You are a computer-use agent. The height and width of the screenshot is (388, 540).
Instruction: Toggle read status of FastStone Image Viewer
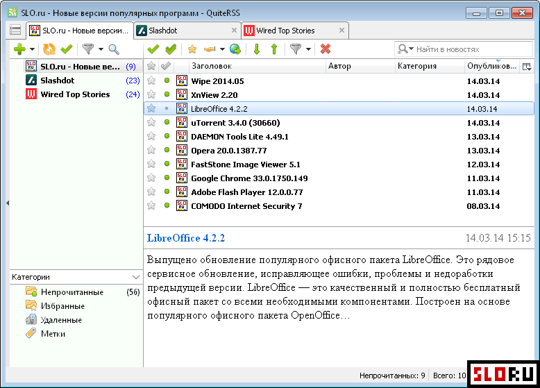click(x=167, y=164)
